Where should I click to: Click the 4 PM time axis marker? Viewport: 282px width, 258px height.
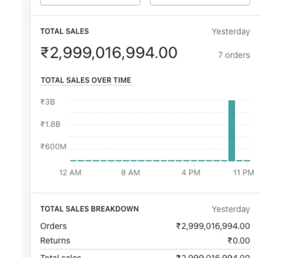coord(191,173)
